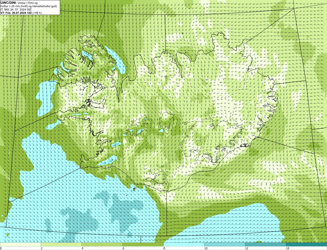Select the light green 2–4 legend color segment
Screen dimensions: 327x250
[x=61, y=244]
